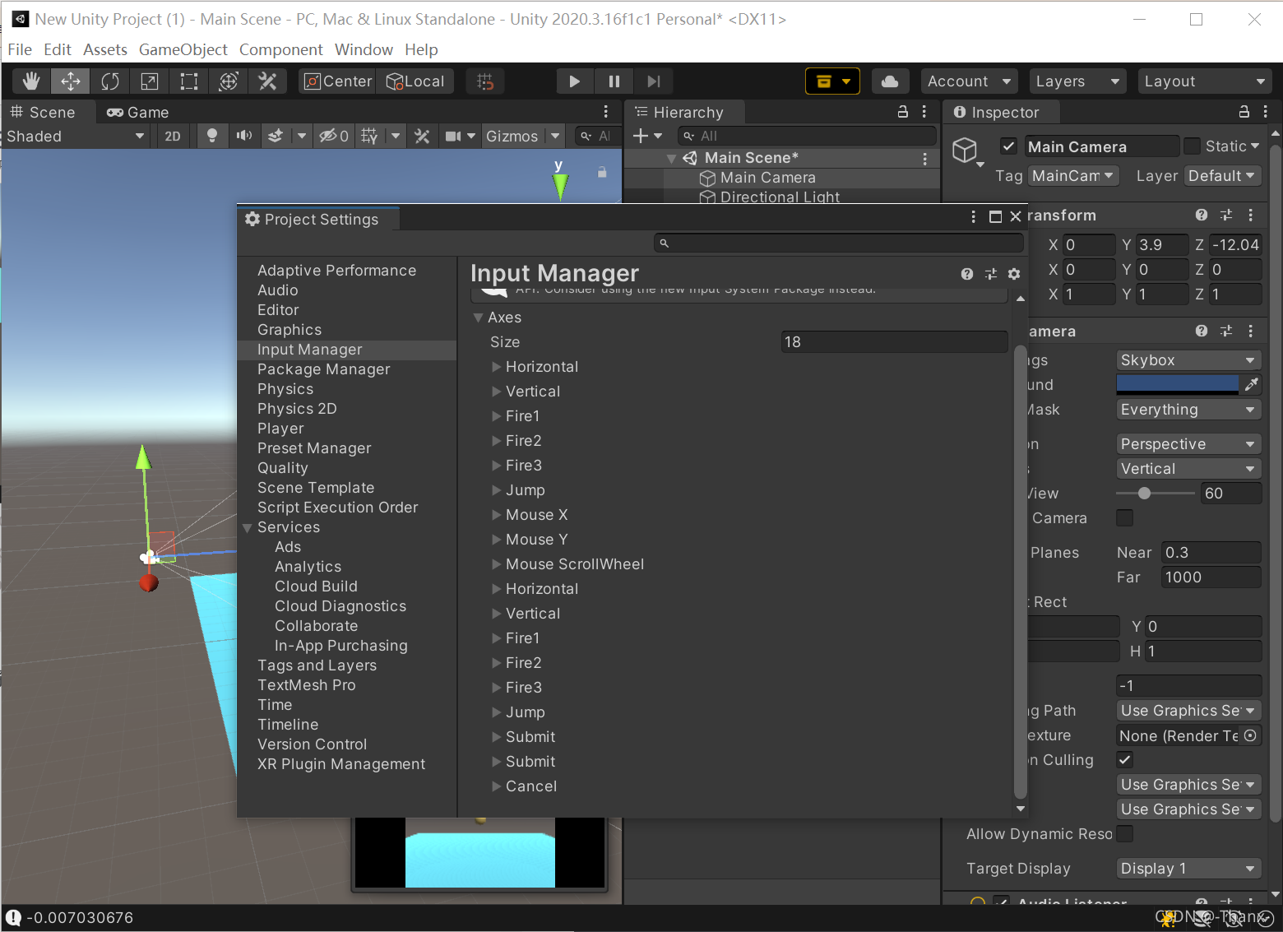Toggle Local handle rotation
Viewport: 1283px width, 932px height.
click(415, 81)
